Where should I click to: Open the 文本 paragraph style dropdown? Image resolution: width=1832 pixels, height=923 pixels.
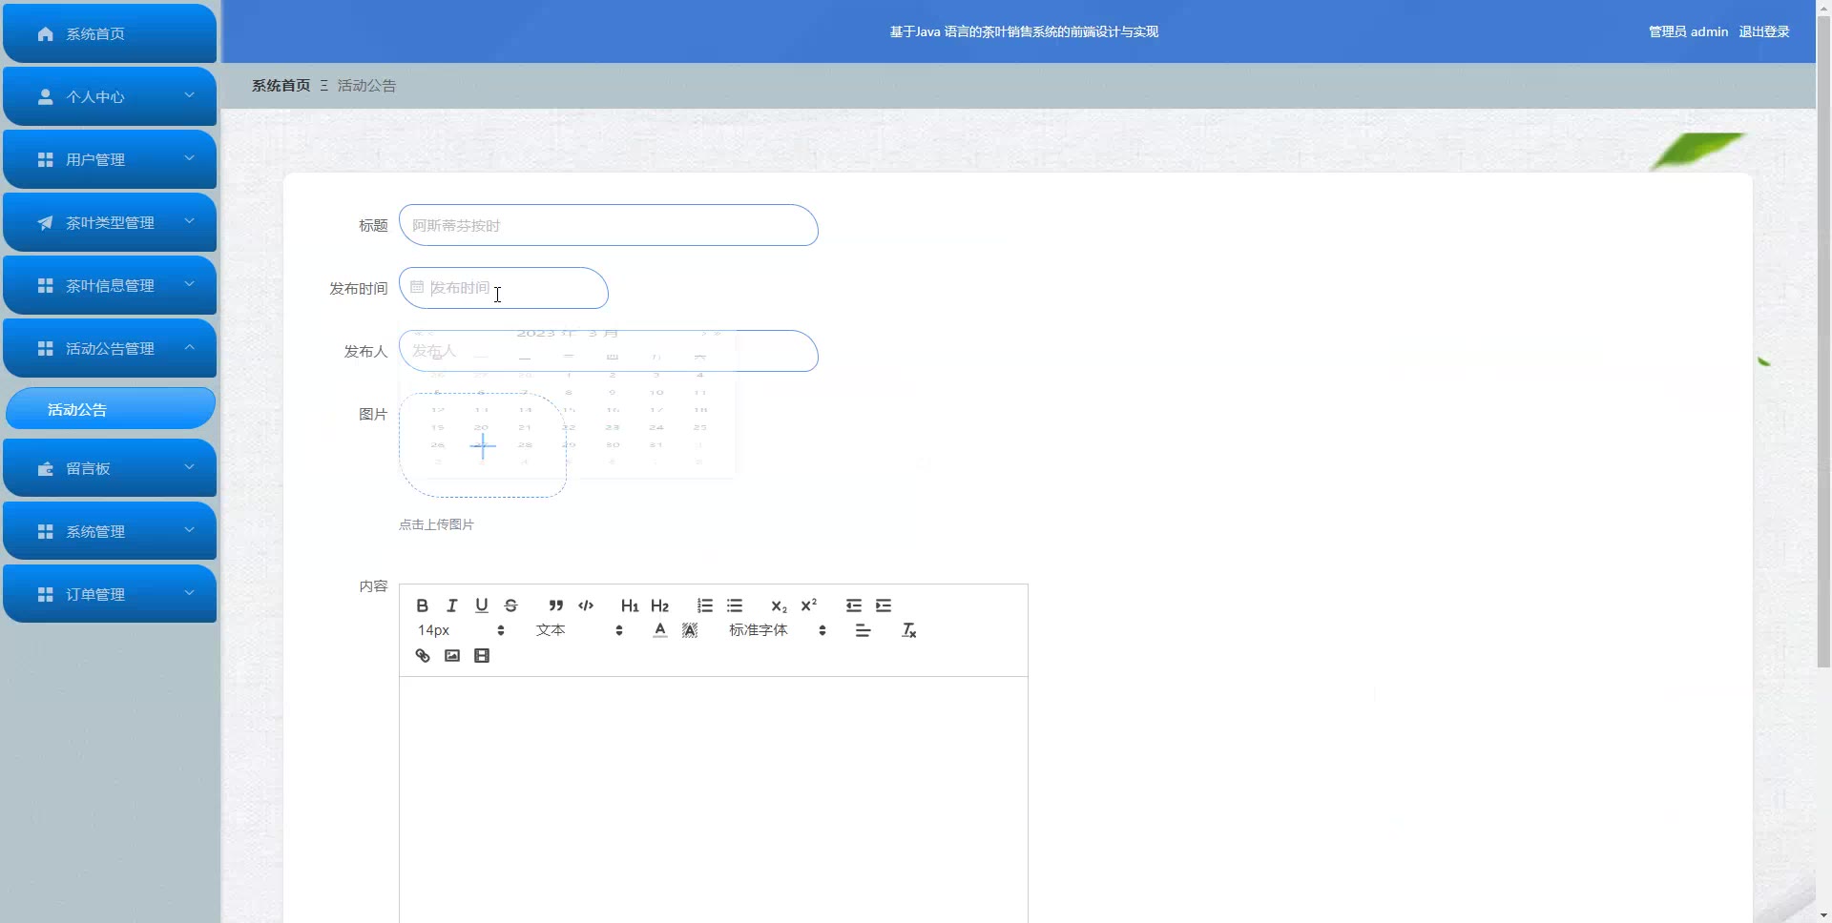point(579,630)
